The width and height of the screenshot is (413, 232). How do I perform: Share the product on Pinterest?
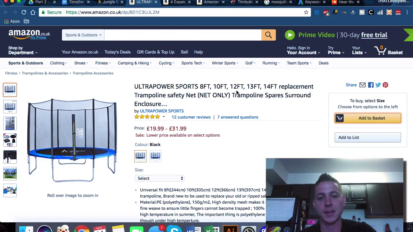tap(385, 85)
